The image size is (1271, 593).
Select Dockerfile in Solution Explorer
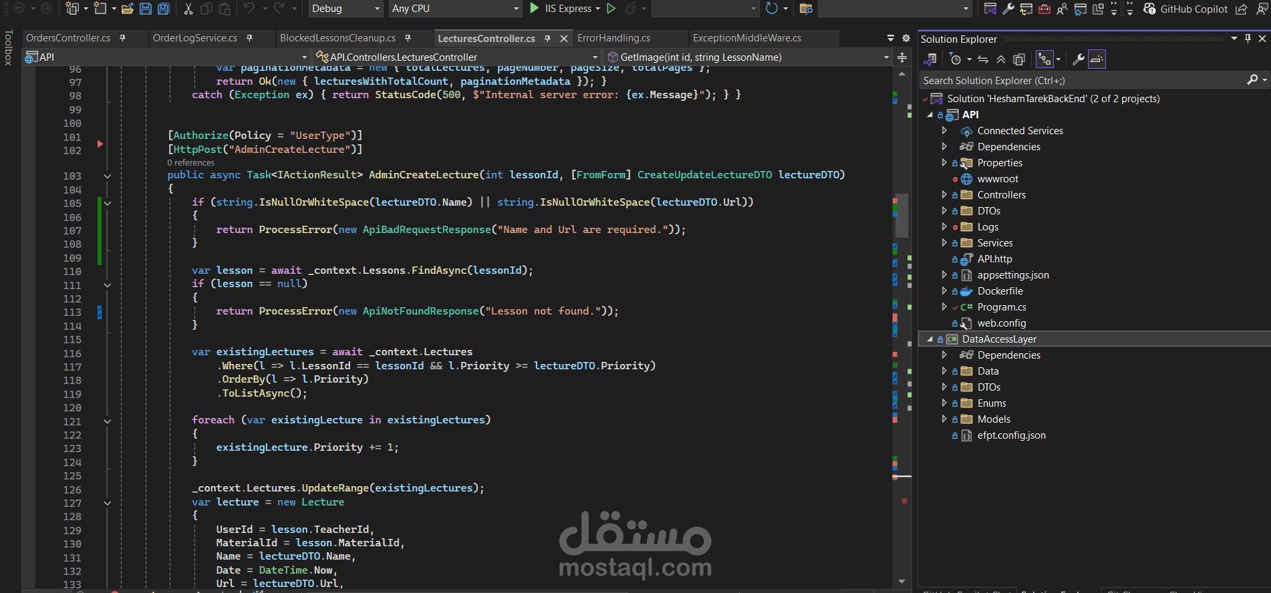point(1000,291)
